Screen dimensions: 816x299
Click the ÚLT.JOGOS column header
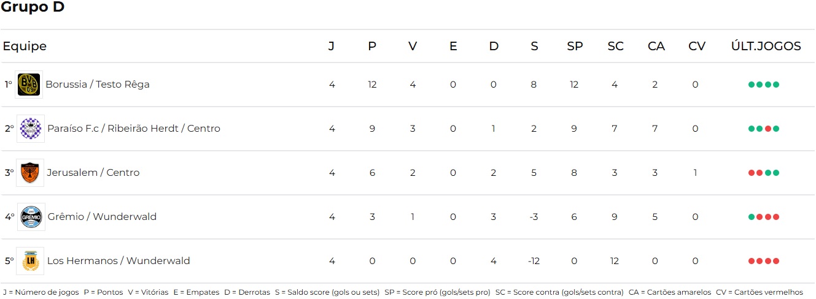(766, 47)
